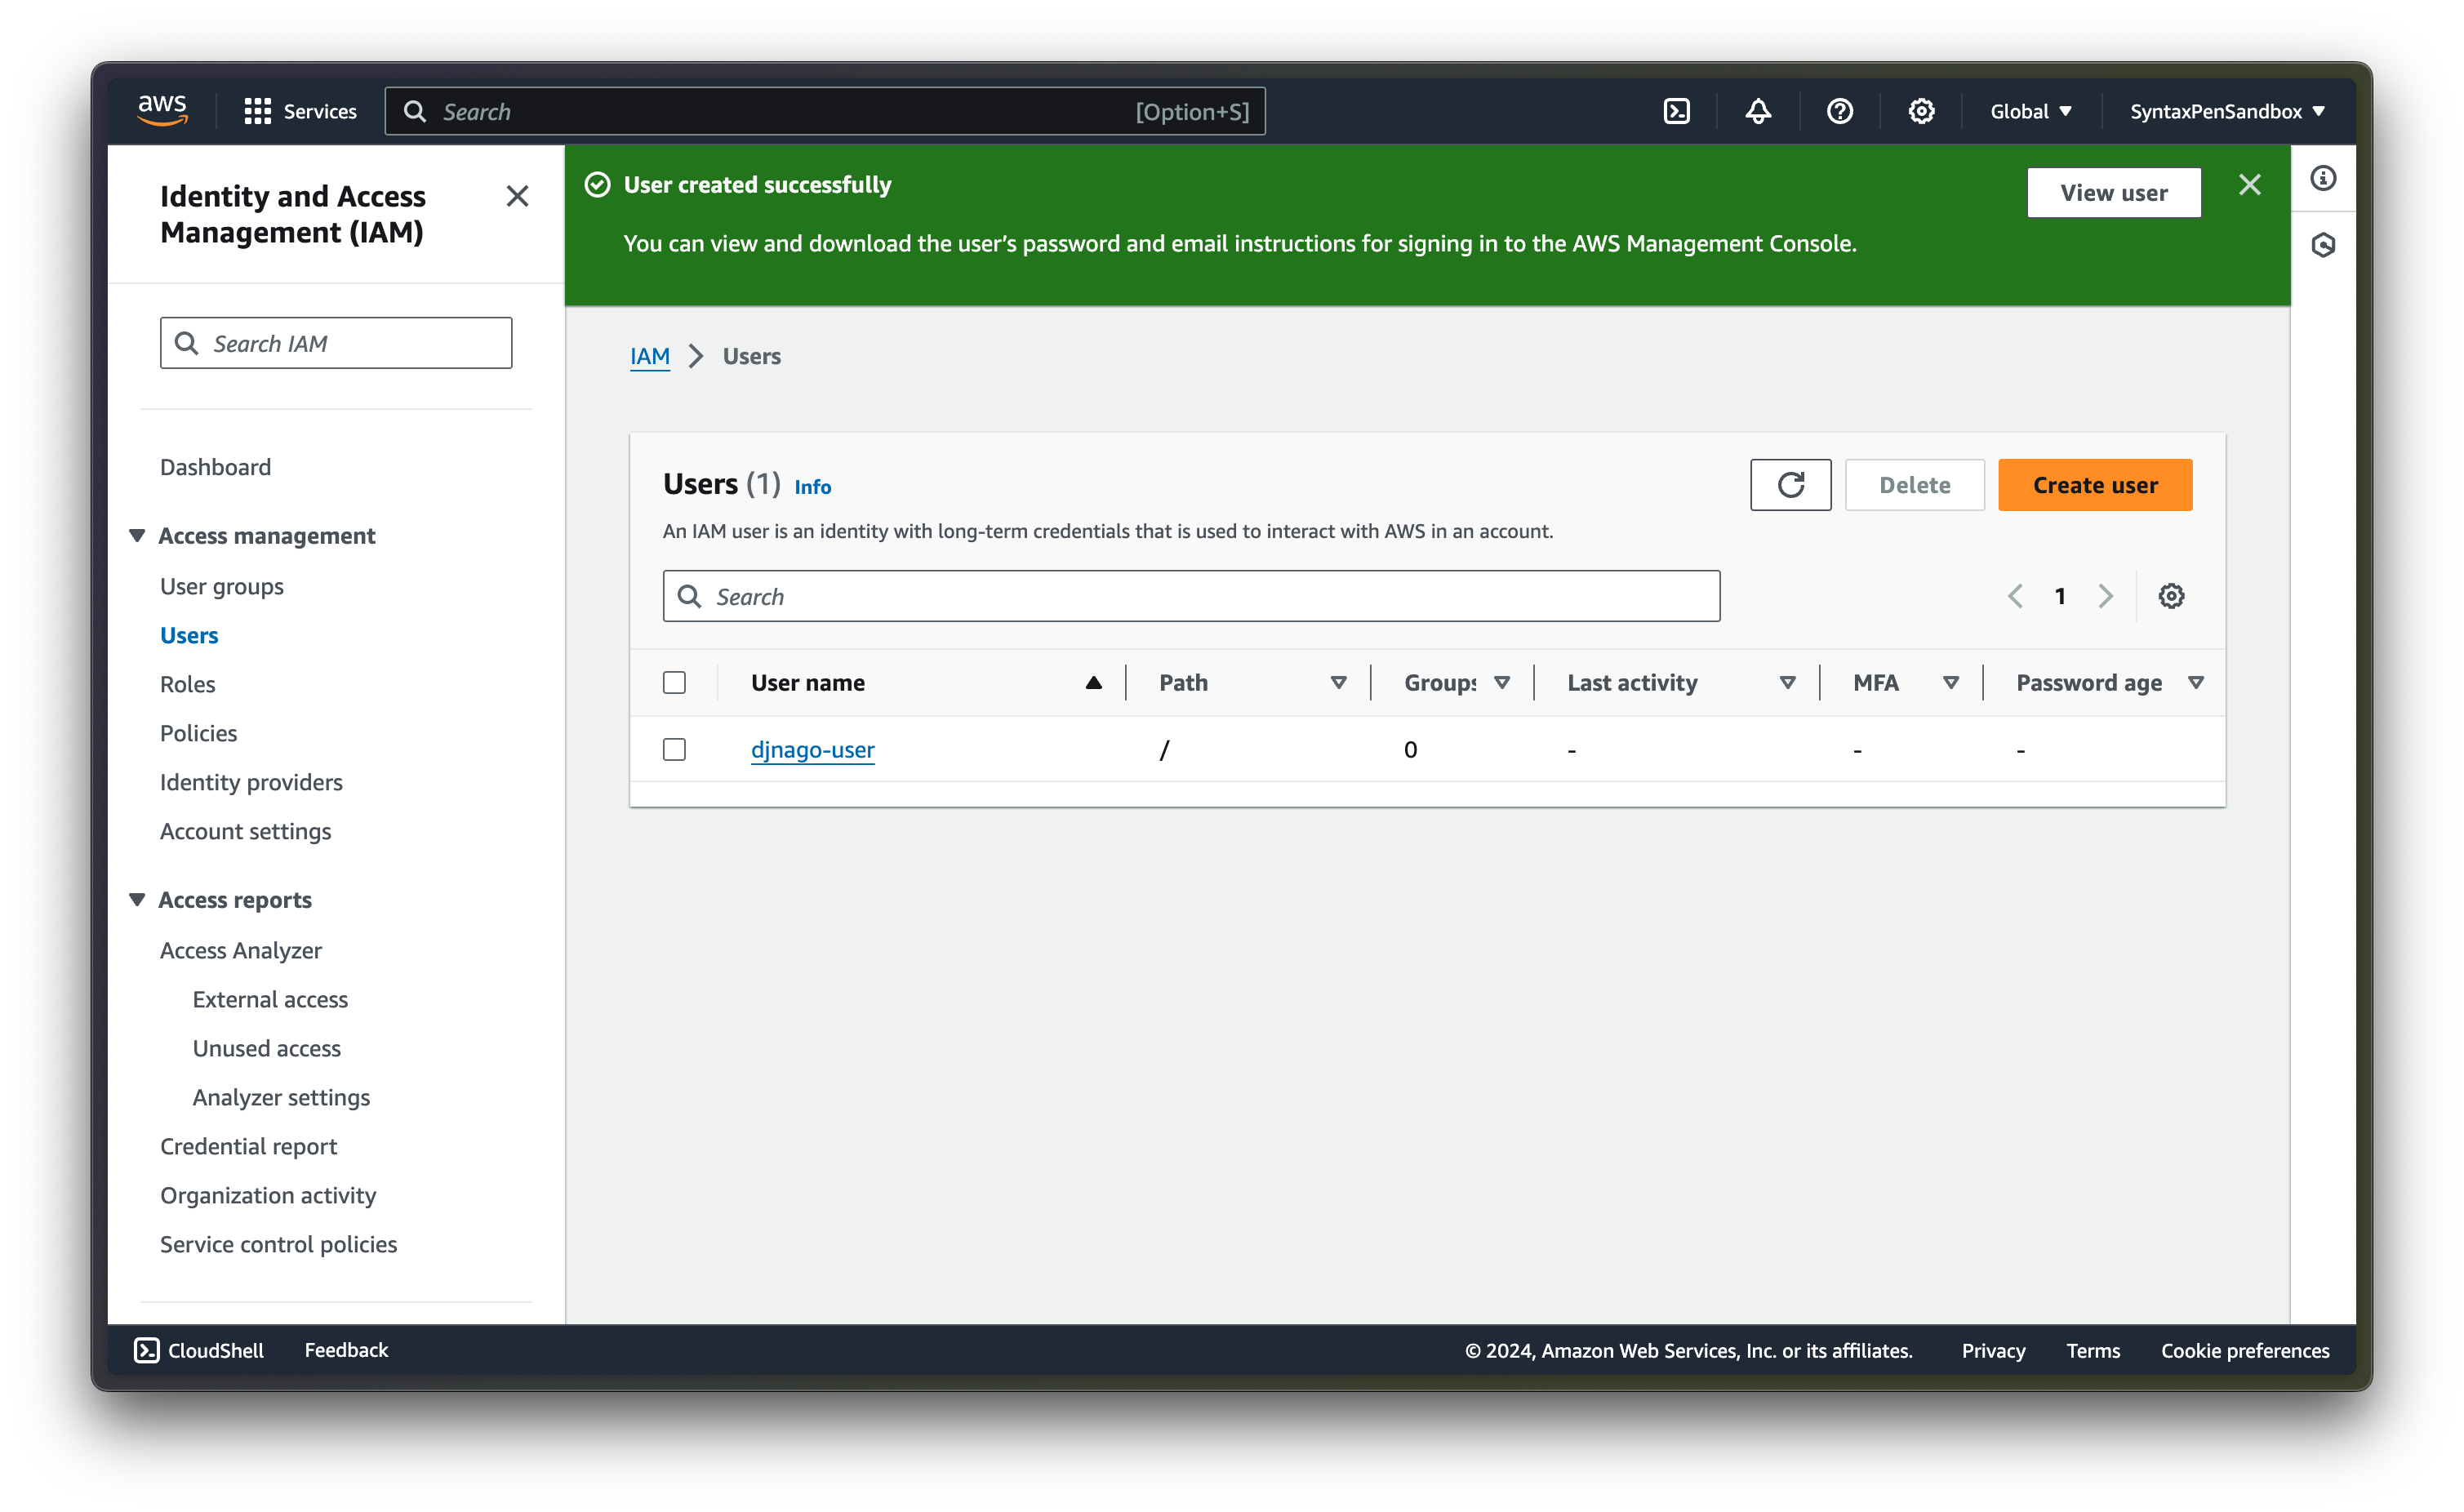2464x1512 pixels.
Task: Open the Services grid icon
Action: click(x=257, y=111)
